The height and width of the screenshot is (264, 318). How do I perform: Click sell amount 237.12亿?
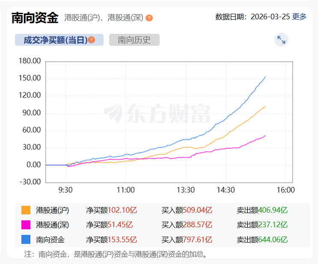[273, 225]
